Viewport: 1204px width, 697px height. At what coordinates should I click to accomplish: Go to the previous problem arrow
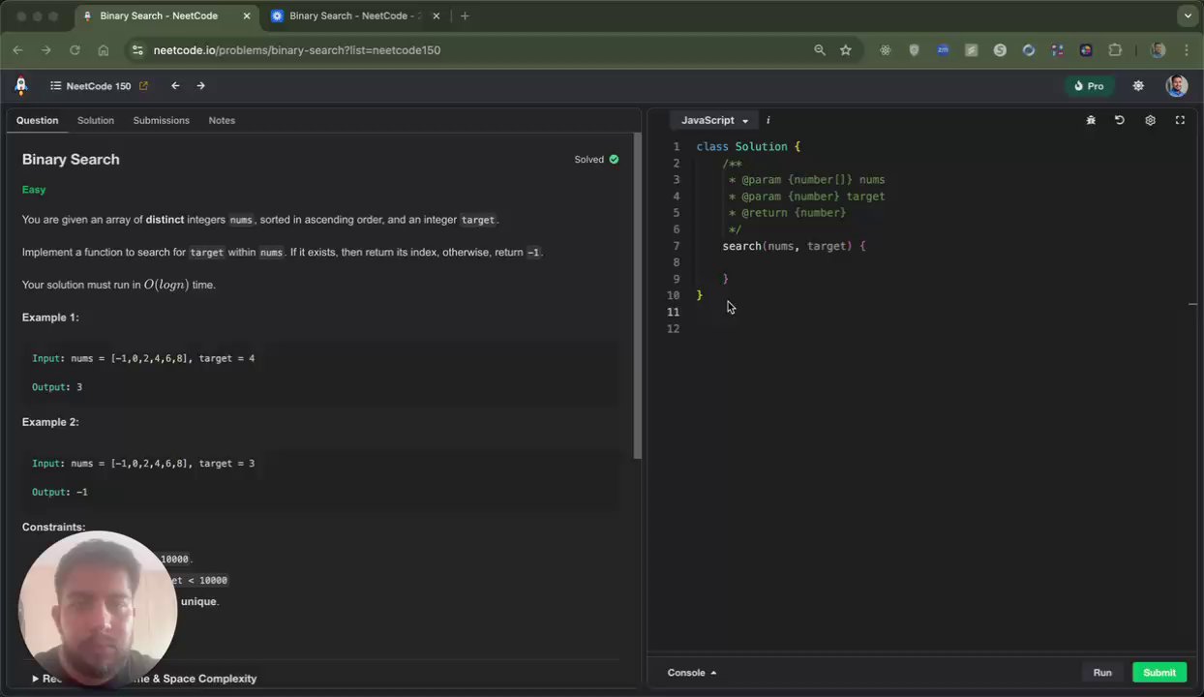[x=175, y=86]
